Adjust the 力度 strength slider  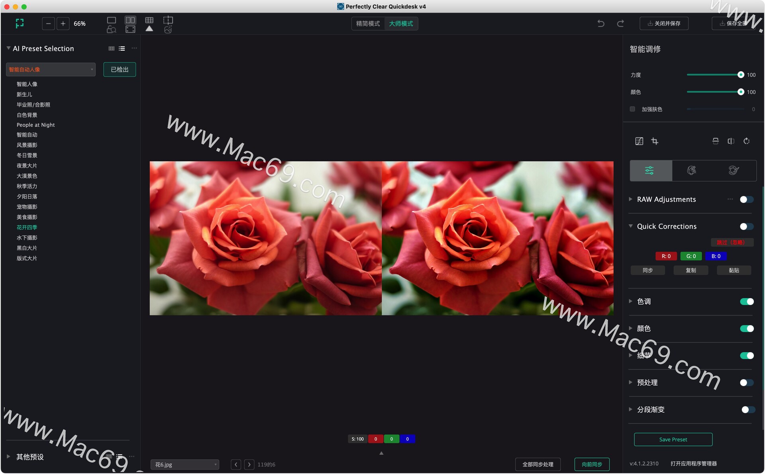pos(715,75)
